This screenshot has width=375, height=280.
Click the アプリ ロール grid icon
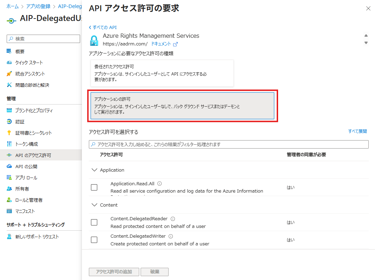[x=9, y=177]
